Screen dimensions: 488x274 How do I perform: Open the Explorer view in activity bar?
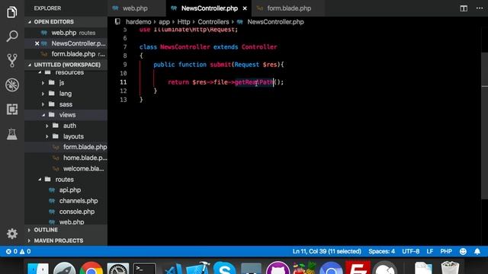(12, 12)
